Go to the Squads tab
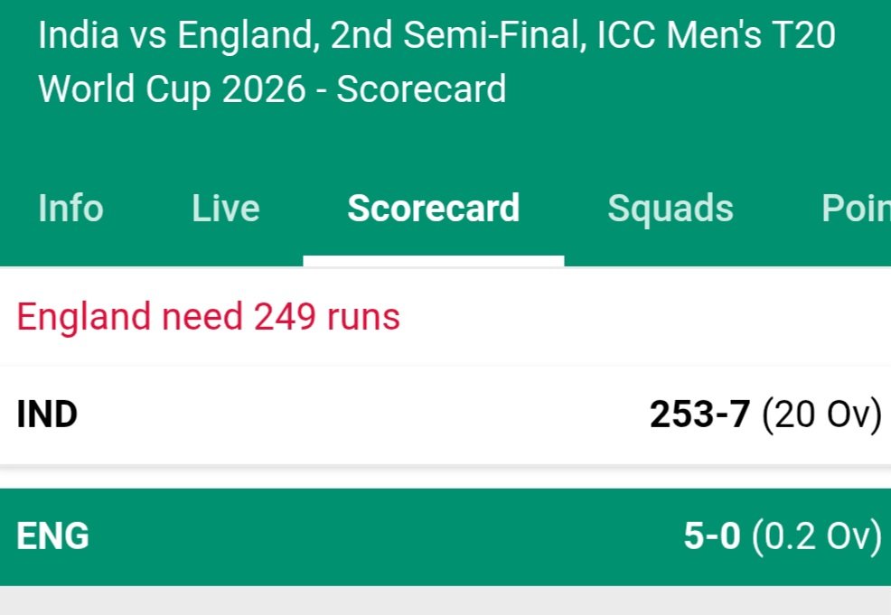 click(x=670, y=209)
